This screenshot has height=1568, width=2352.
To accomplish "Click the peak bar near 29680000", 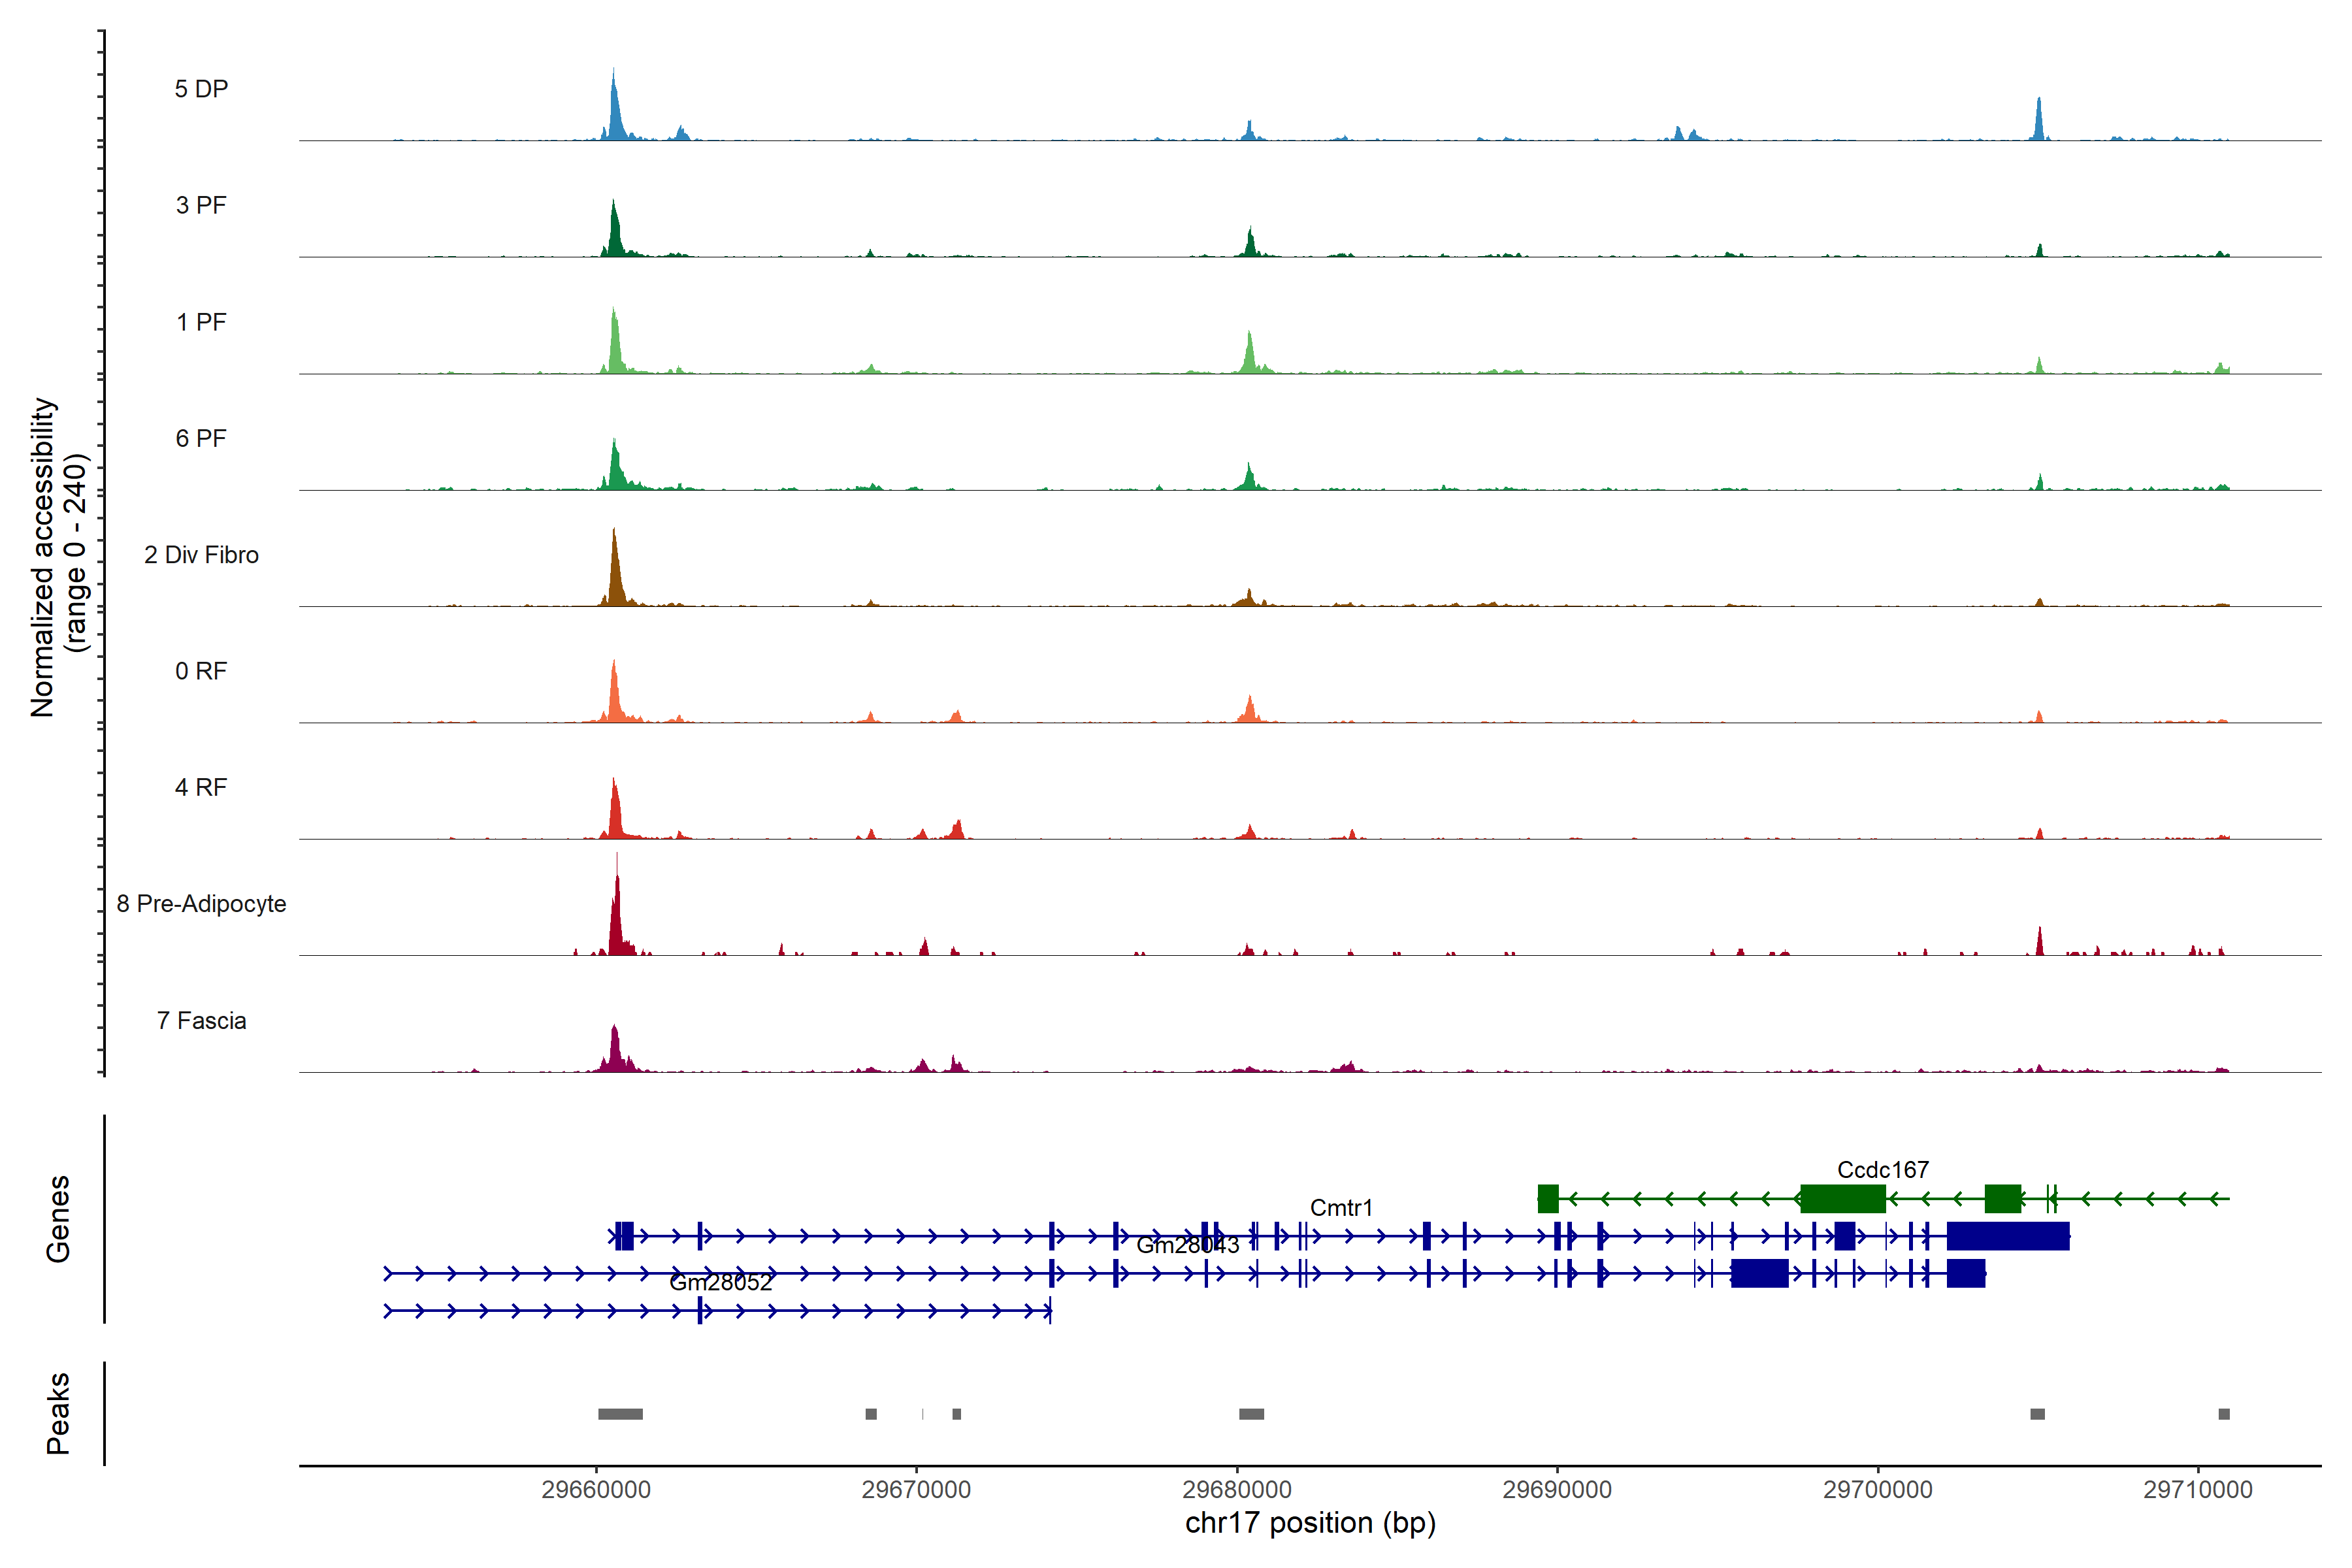I will tap(1251, 1413).
